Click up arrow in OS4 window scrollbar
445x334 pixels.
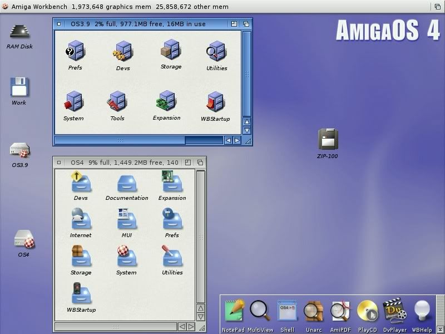click(201, 308)
